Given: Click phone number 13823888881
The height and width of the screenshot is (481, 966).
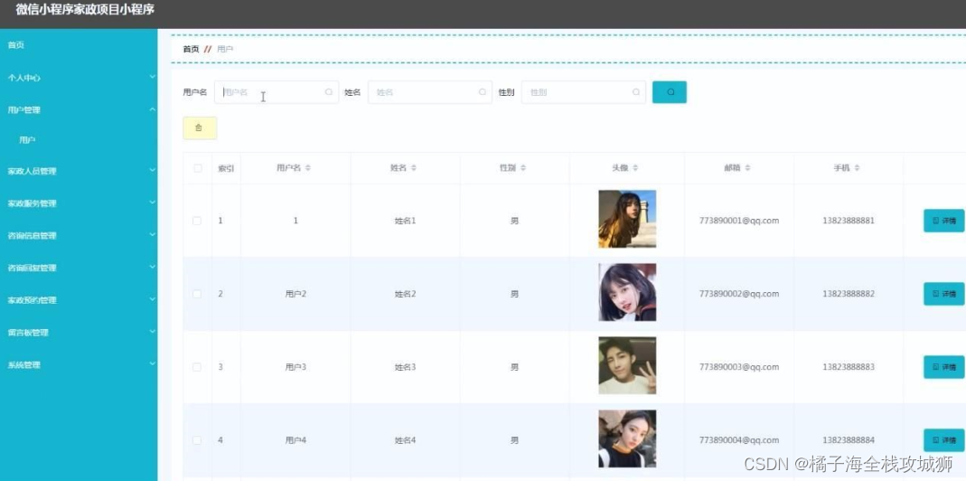Looking at the screenshot, I should [849, 220].
